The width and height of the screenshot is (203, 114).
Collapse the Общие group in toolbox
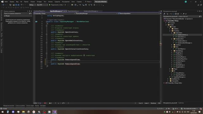(5, 16)
